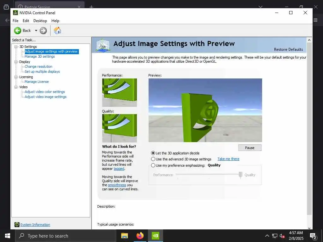Open the File menu

15,21
